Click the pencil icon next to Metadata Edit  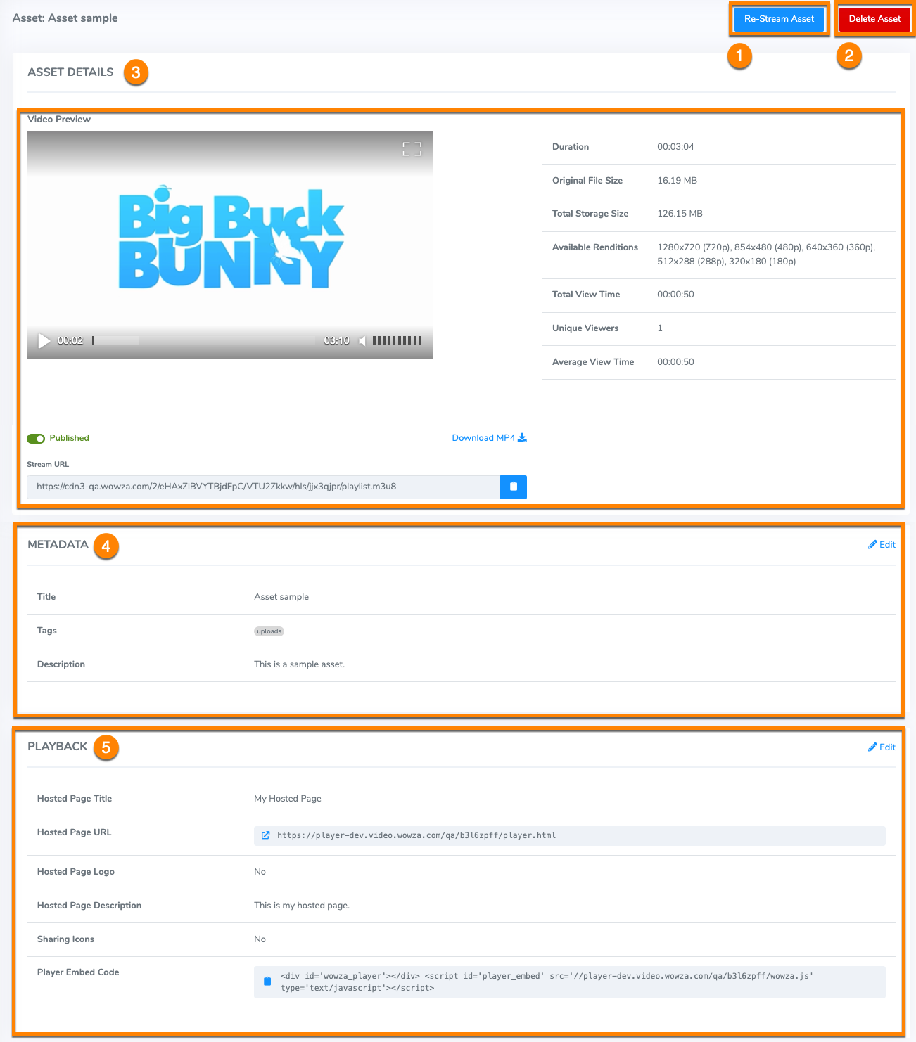(872, 544)
